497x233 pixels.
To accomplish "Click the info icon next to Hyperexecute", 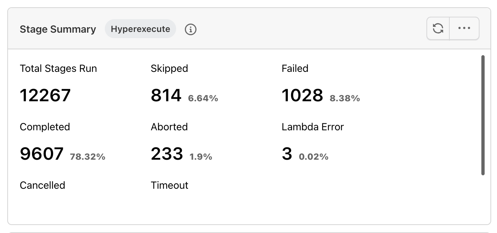I will tap(190, 29).
